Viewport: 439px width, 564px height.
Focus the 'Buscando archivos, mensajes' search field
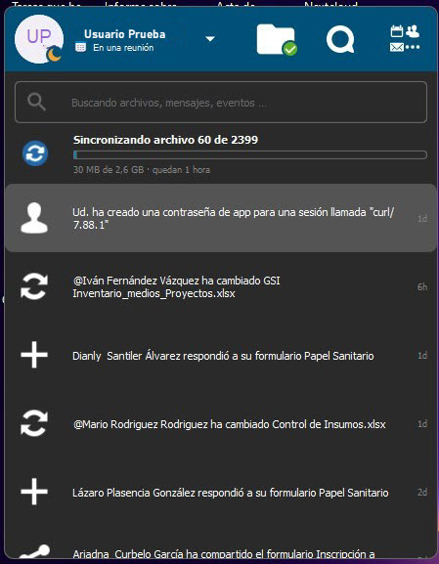[x=221, y=103]
